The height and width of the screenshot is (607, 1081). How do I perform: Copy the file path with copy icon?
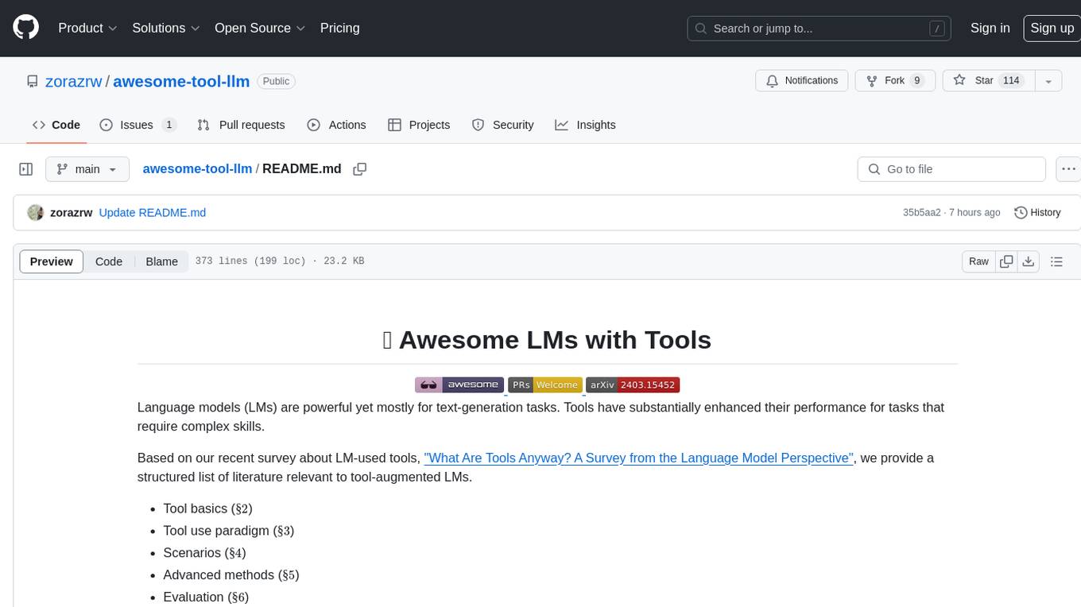click(x=360, y=169)
